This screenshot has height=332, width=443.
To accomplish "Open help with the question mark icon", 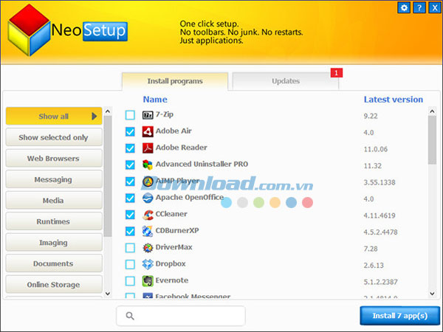I will [419, 8].
